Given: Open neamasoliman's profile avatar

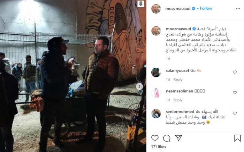Looking at the screenshot, I should pos(156,93).
